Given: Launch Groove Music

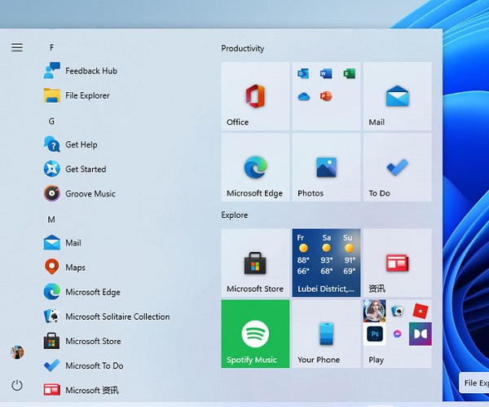Looking at the screenshot, I should click(x=90, y=193).
